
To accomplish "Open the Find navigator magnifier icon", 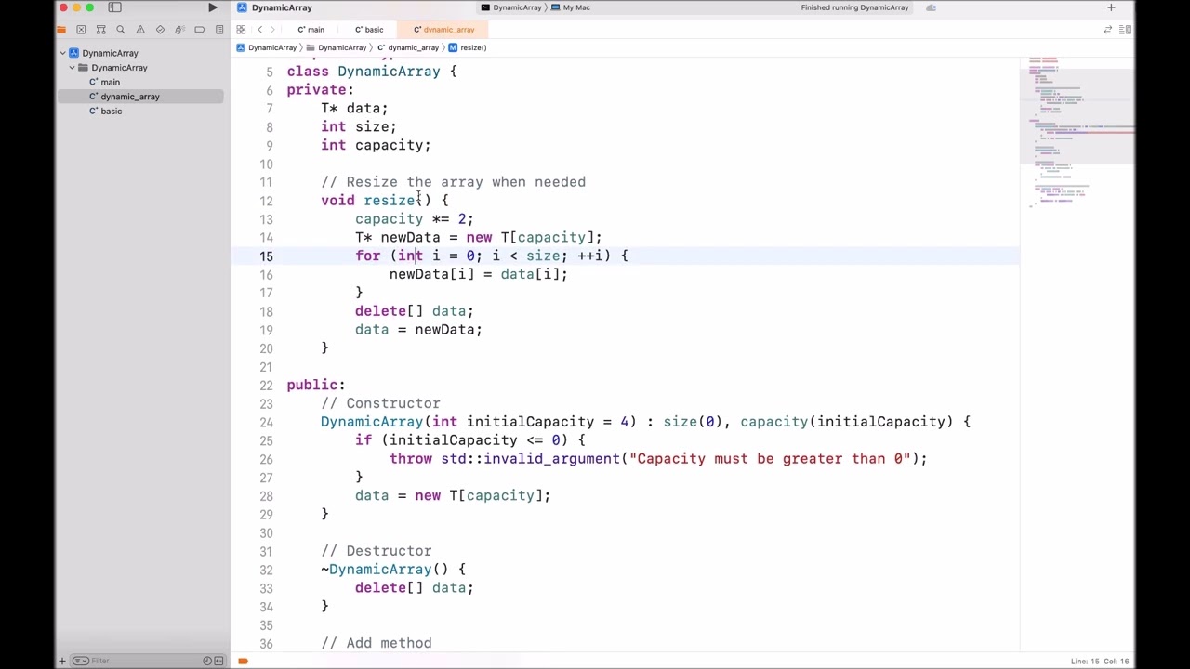I will [120, 30].
